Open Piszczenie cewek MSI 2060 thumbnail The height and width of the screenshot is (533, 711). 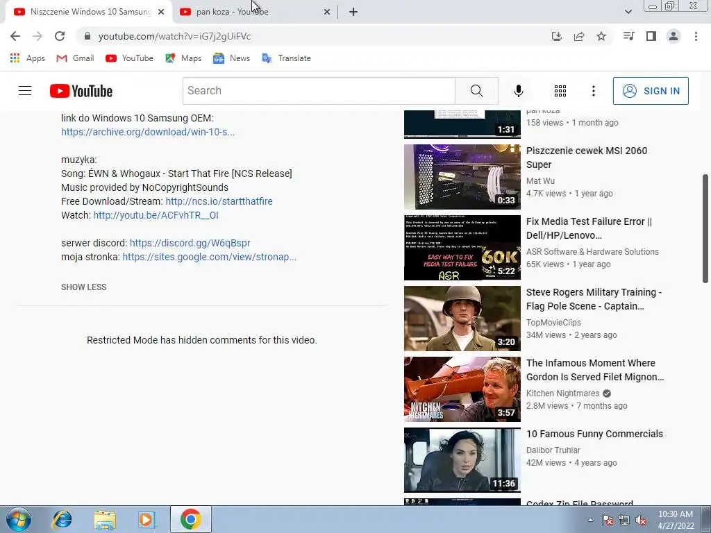click(462, 177)
